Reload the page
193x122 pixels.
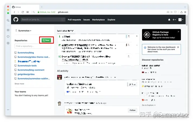pos(23,12)
